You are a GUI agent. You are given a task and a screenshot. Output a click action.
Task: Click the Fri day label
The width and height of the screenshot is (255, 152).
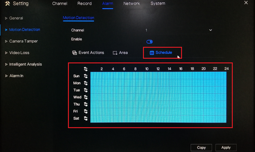(x=75, y=111)
